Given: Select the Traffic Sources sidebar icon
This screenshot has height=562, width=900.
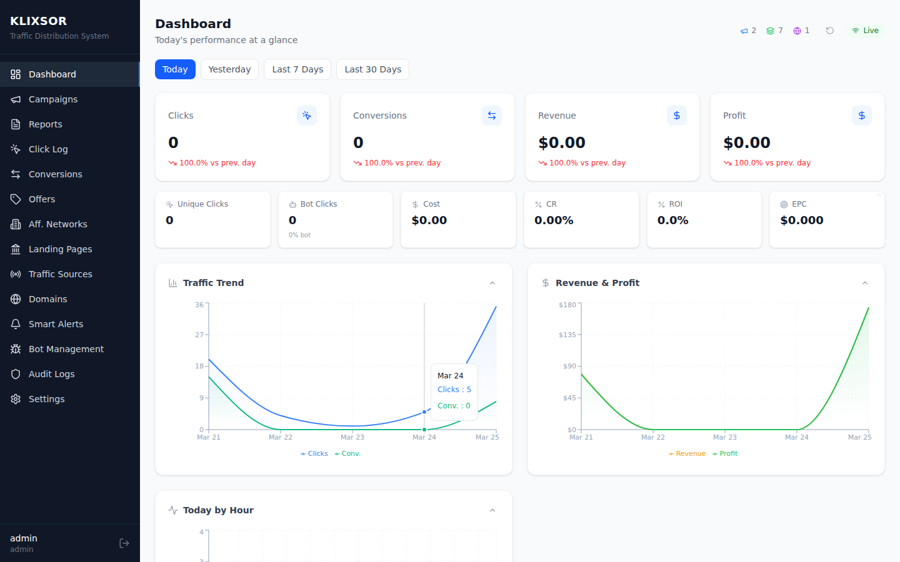Looking at the screenshot, I should click(x=15, y=274).
